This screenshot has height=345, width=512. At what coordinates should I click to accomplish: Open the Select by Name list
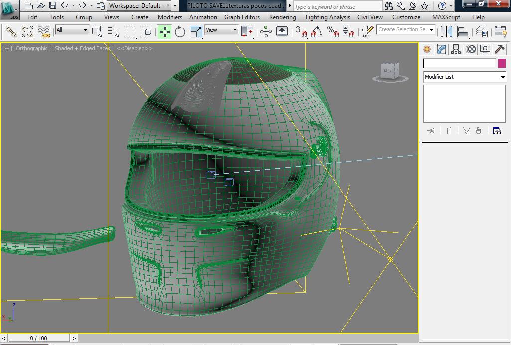[x=114, y=32]
